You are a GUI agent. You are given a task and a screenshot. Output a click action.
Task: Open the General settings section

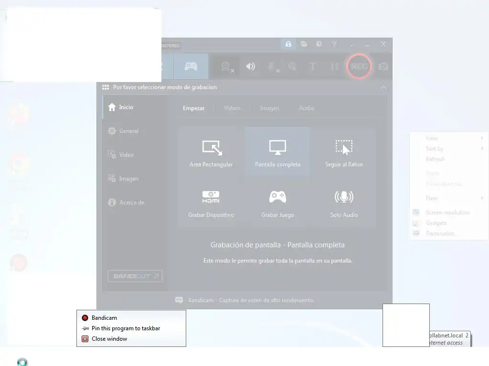tap(134, 131)
